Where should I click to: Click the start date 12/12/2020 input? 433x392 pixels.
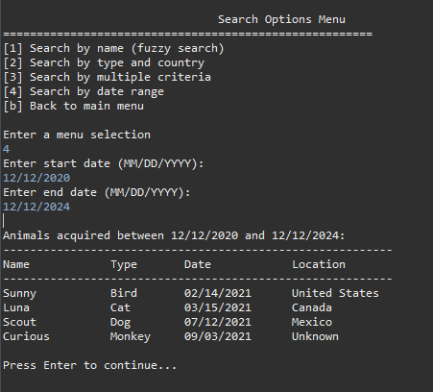[x=36, y=178]
